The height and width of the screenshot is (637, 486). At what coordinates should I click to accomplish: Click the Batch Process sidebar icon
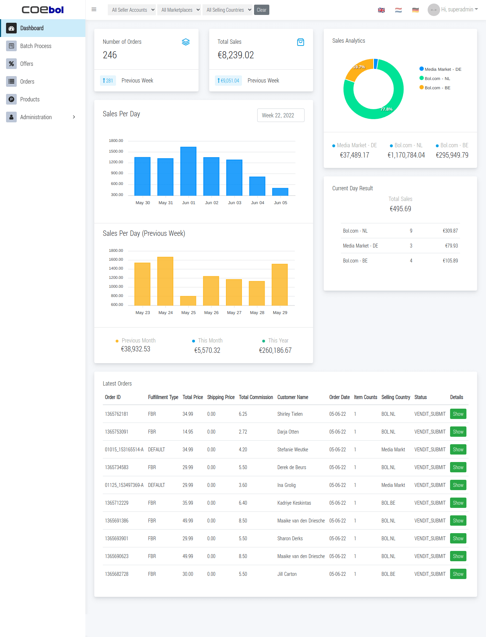(x=11, y=46)
